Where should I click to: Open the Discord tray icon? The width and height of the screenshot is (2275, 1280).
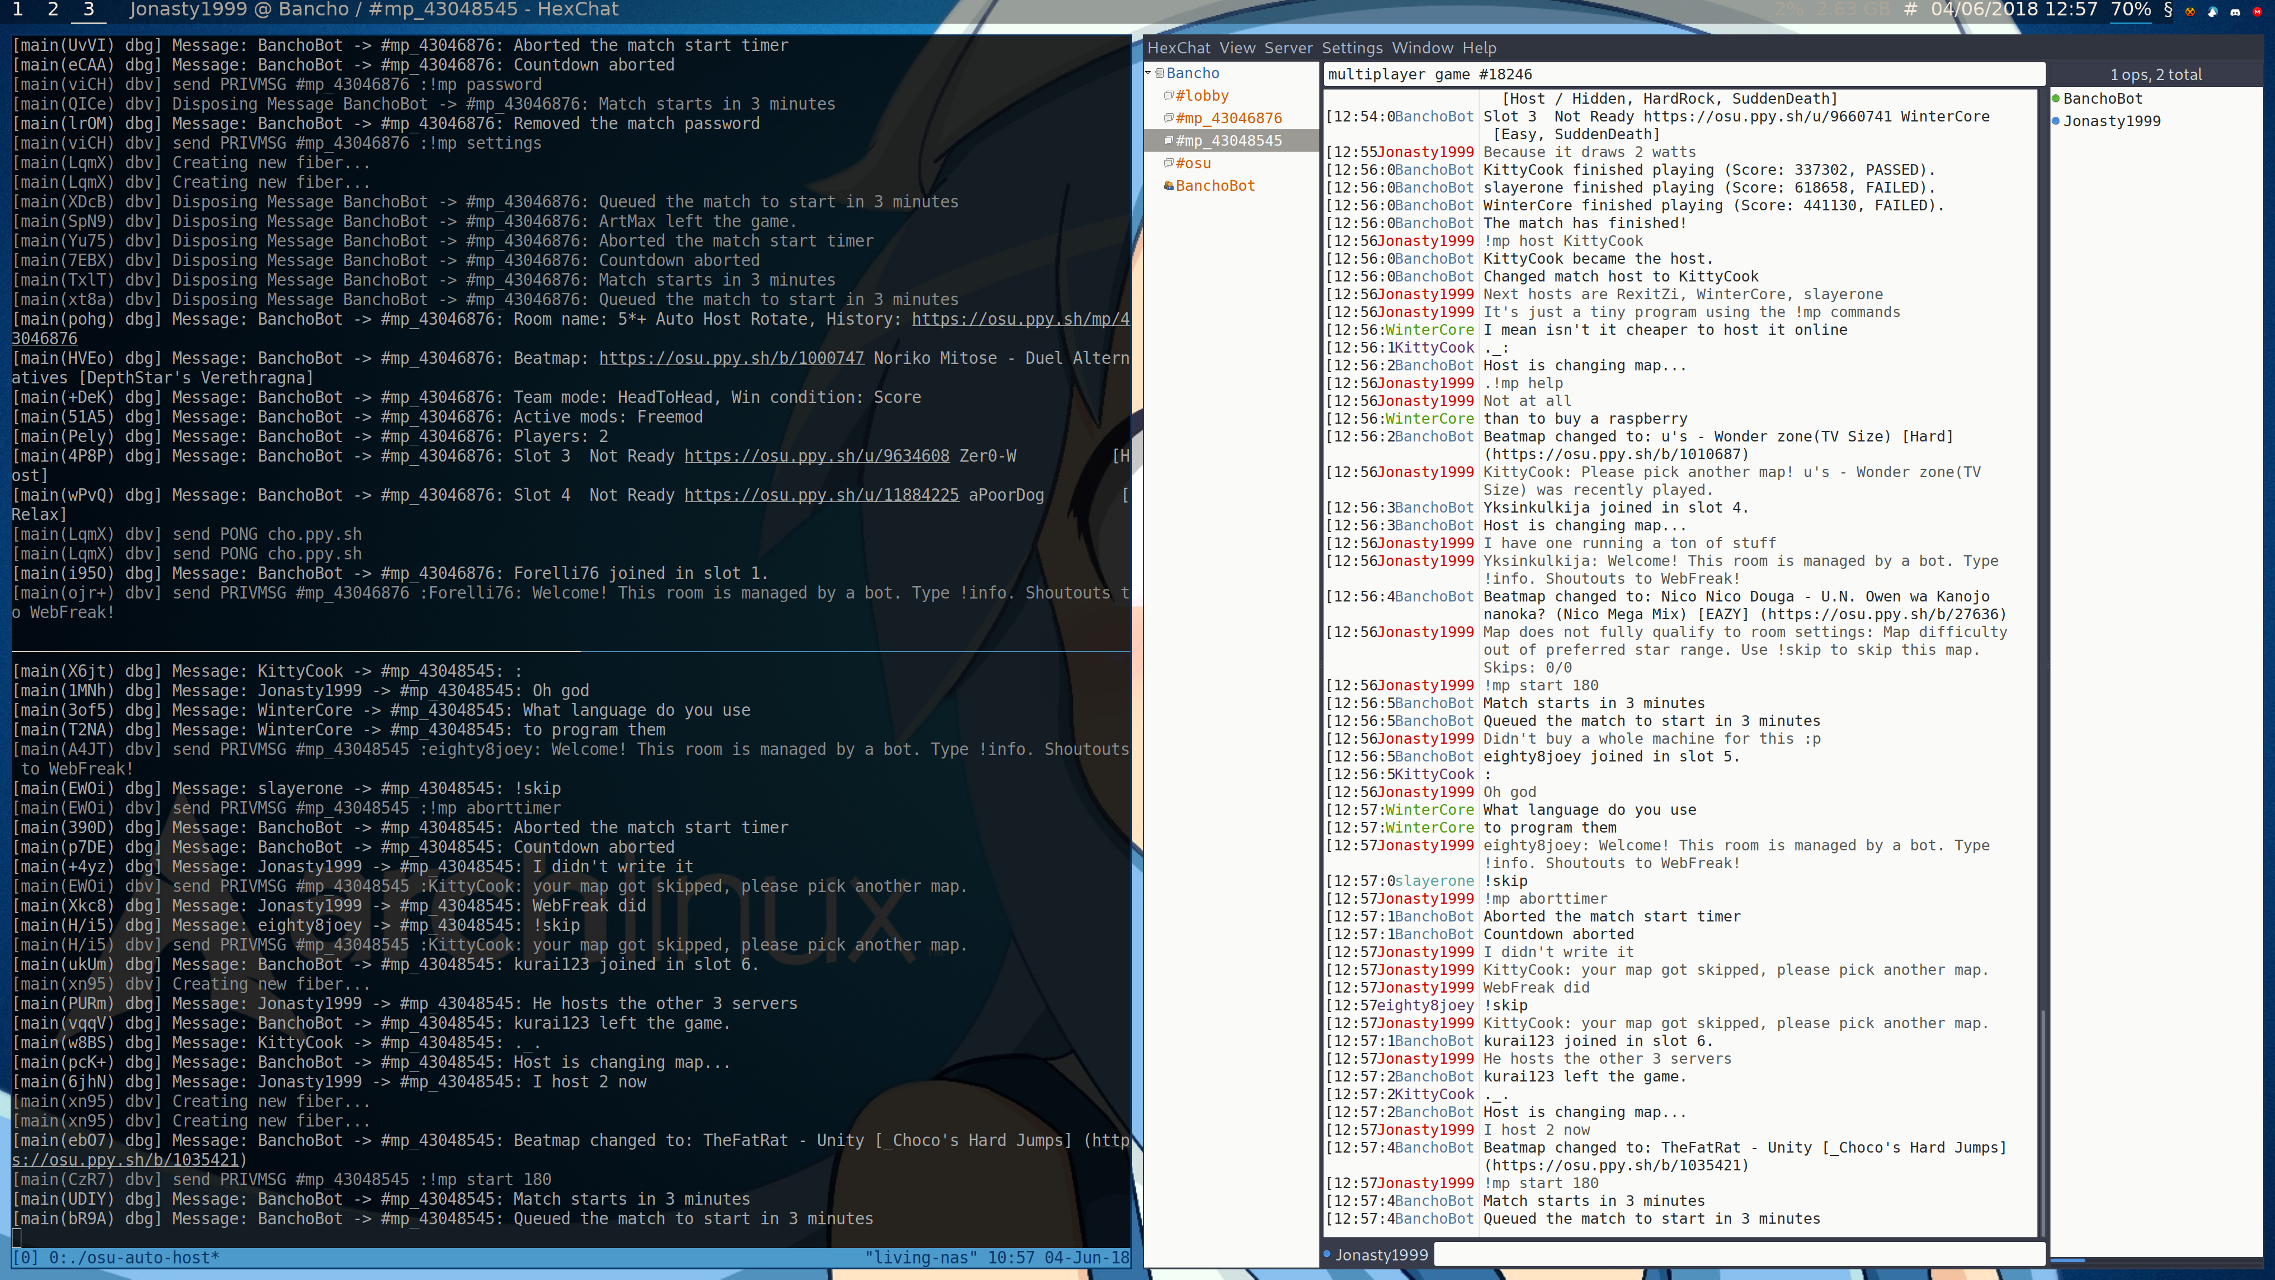[x=2235, y=11]
